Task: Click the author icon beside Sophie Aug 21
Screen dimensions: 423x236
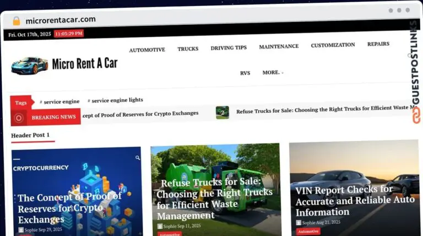Action: click(x=299, y=223)
